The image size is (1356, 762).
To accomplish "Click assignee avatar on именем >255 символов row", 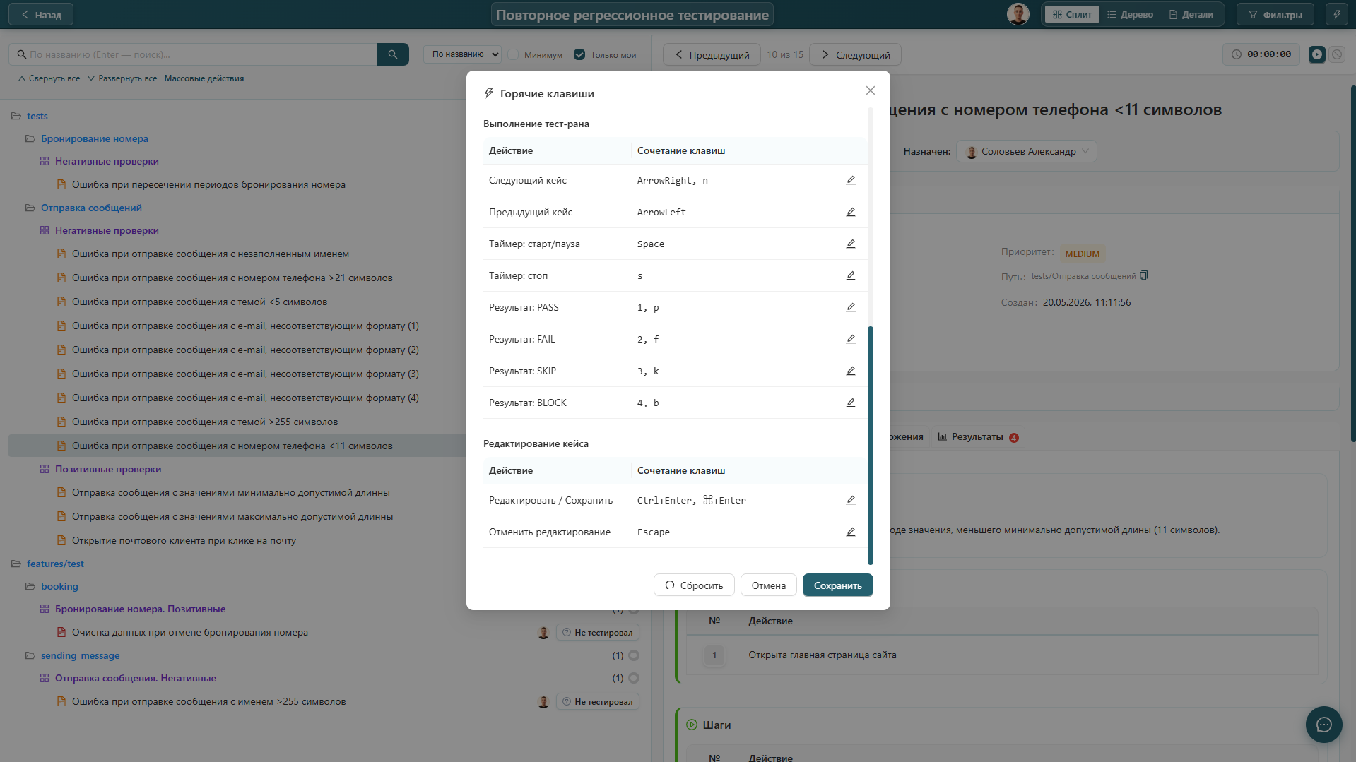I will coord(543,702).
